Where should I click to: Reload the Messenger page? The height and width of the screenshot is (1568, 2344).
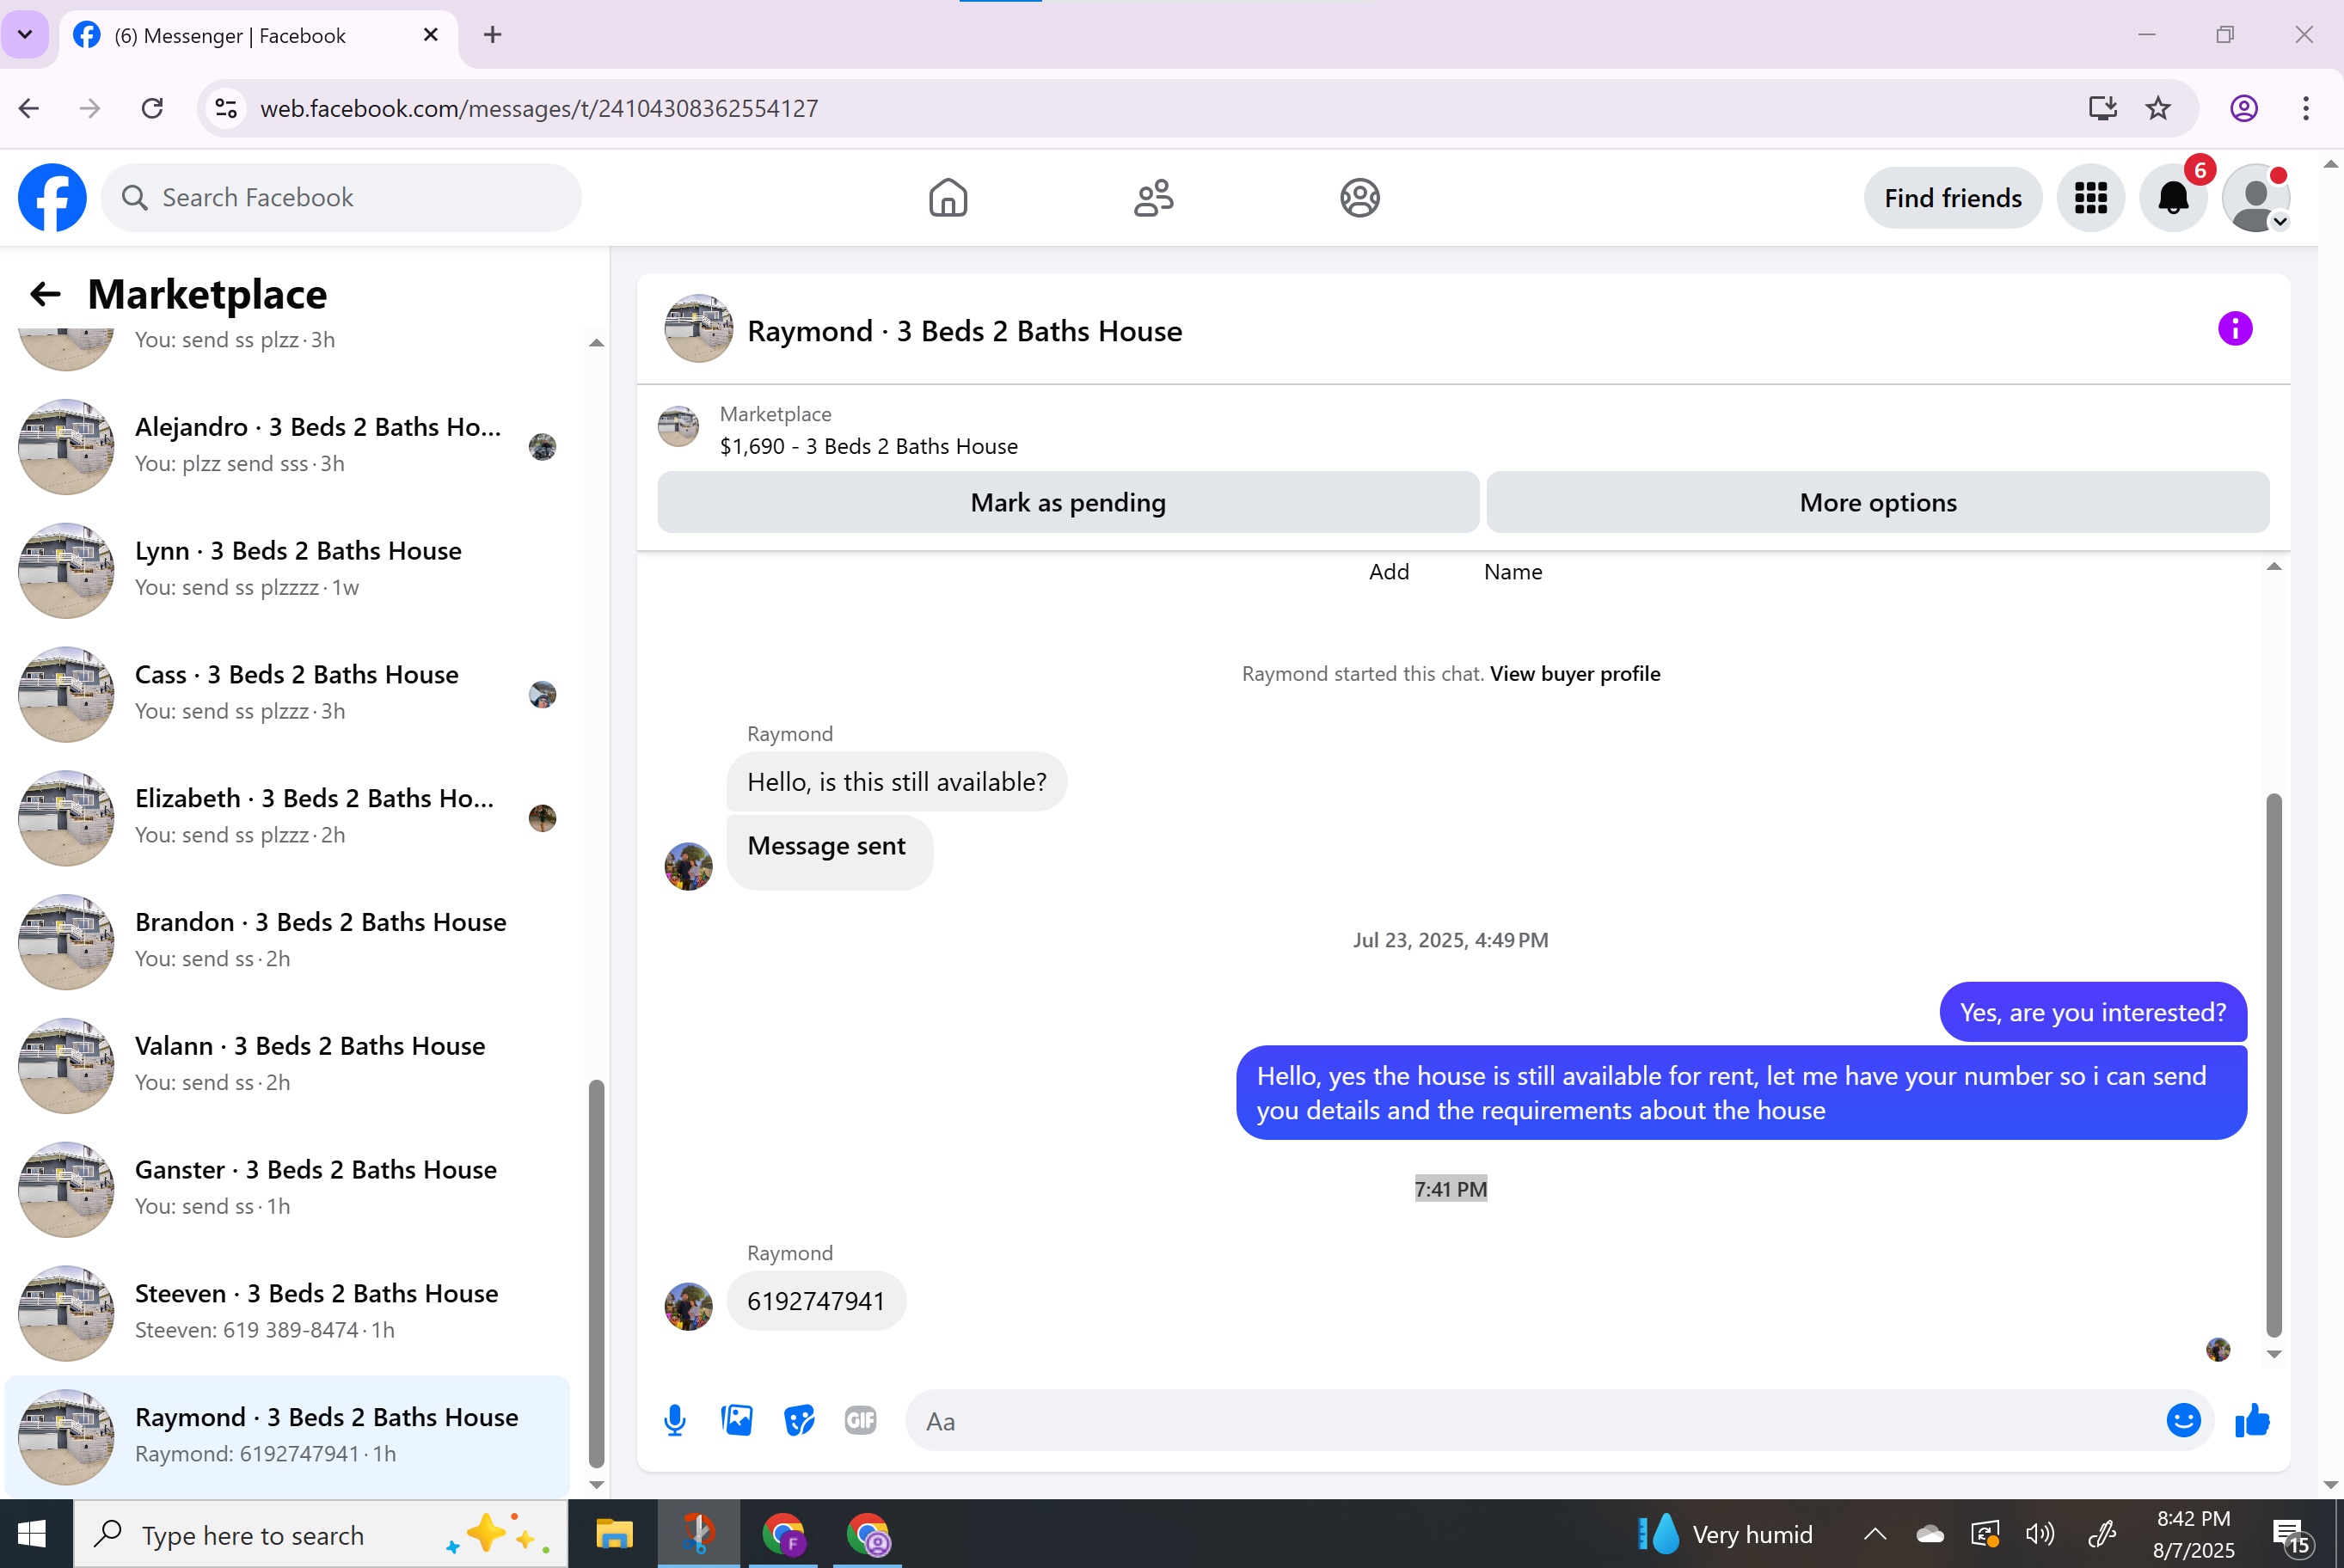(x=152, y=108)
